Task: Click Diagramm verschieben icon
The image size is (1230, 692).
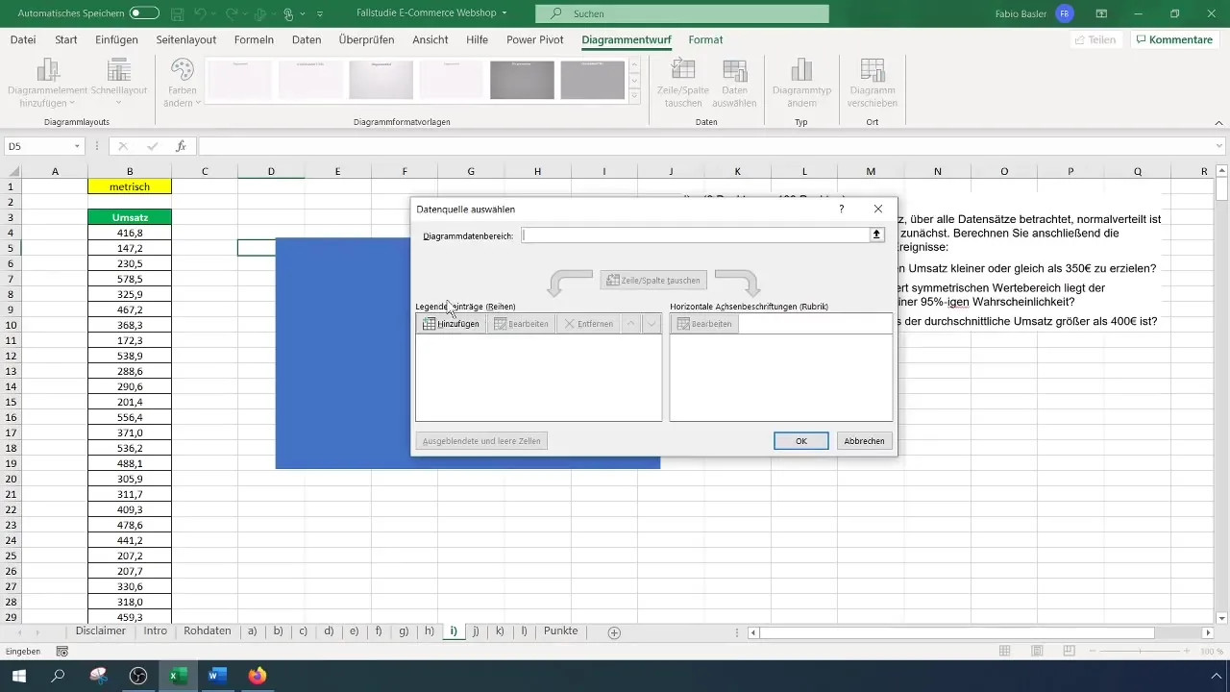Action: [873, 84]
